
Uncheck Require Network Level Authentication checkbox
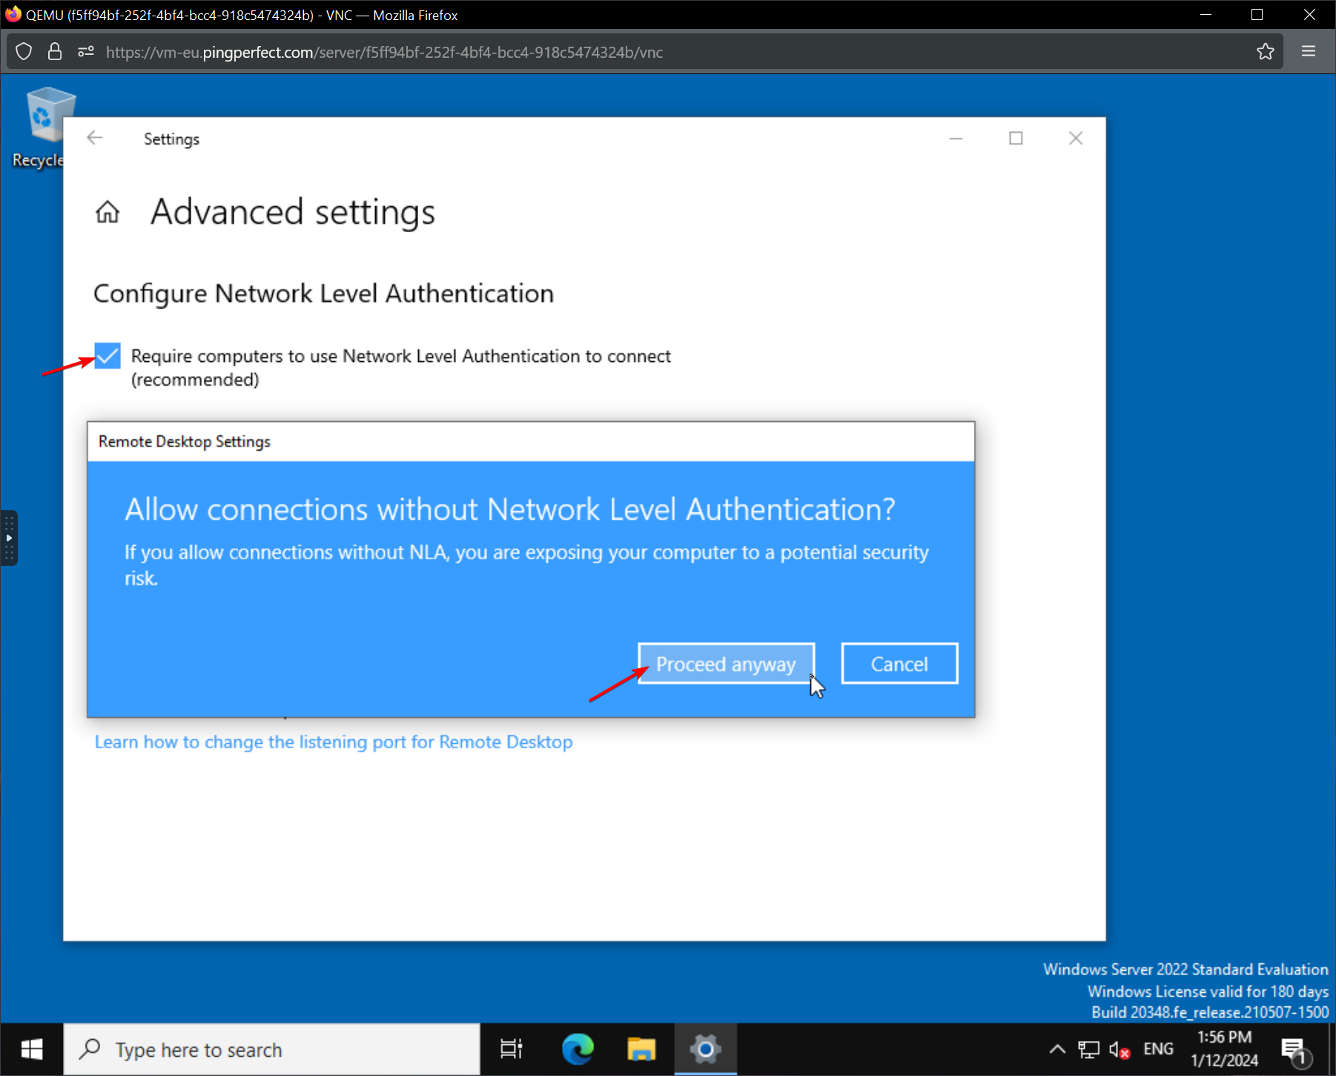pyautogui.click(x=108, y=356)
